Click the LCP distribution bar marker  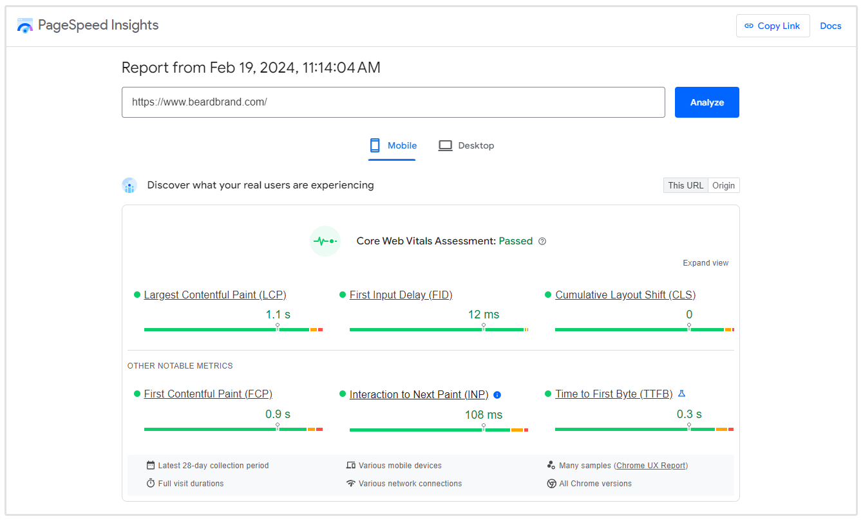[278, 327]
